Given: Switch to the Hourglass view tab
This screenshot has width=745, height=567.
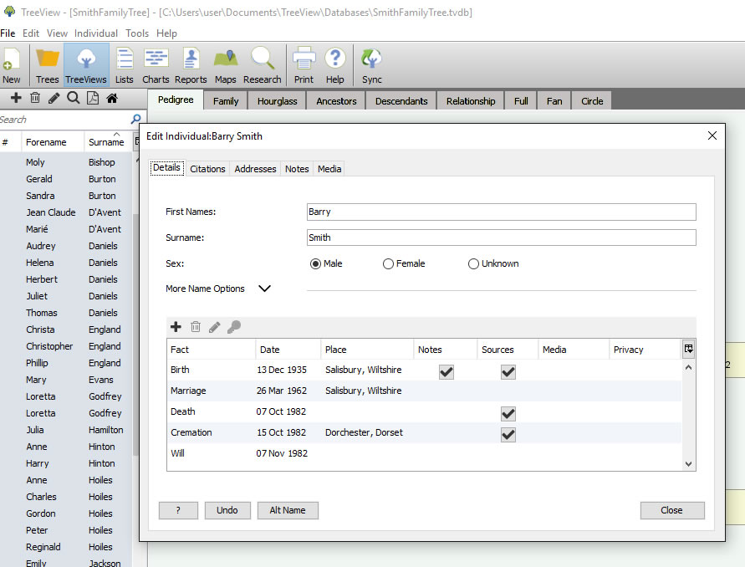Looking at the screenshot, I should (x=277, y=101).
